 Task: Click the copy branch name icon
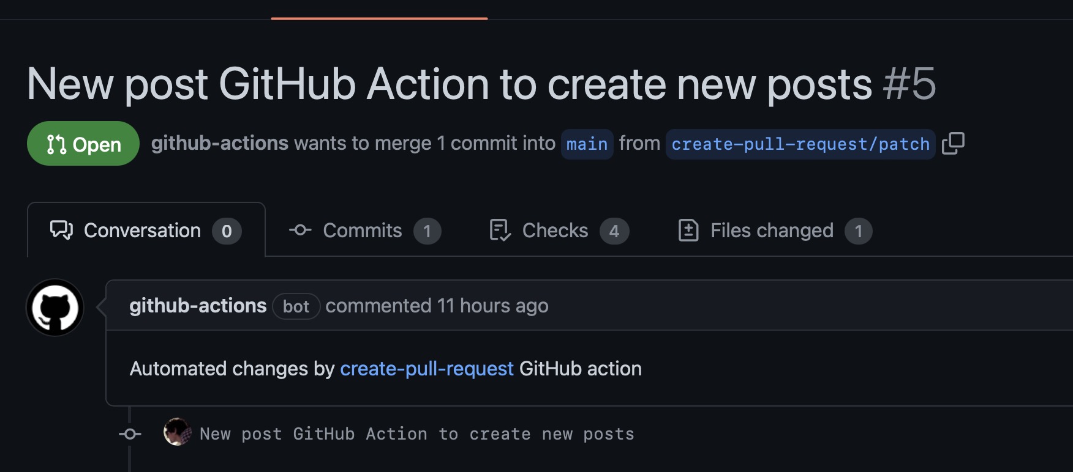[x=954, y=144]
